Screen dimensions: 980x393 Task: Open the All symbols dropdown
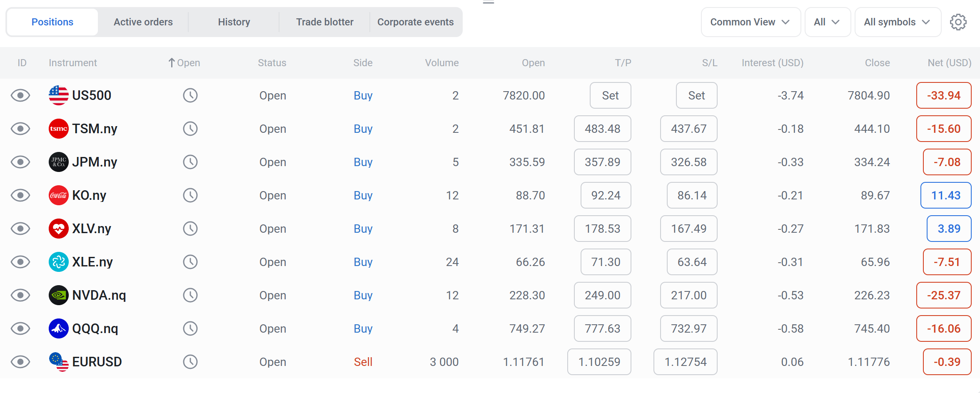point(898,22)
